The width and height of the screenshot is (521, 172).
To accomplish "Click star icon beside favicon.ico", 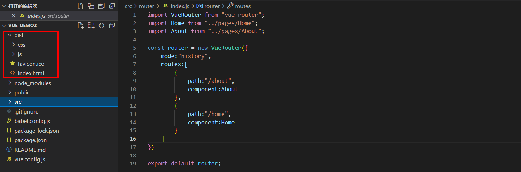I will (x=13, y=64).
